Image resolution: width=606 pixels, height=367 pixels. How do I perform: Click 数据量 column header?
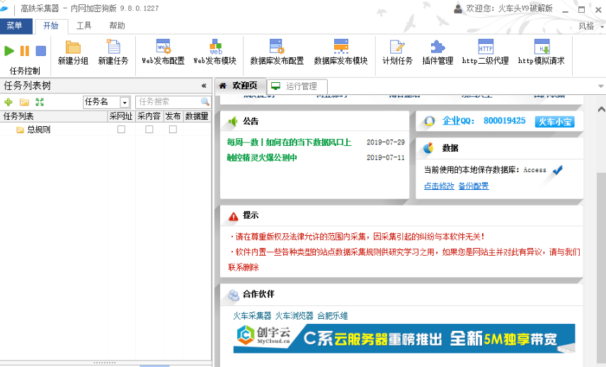tap(197, 116)
